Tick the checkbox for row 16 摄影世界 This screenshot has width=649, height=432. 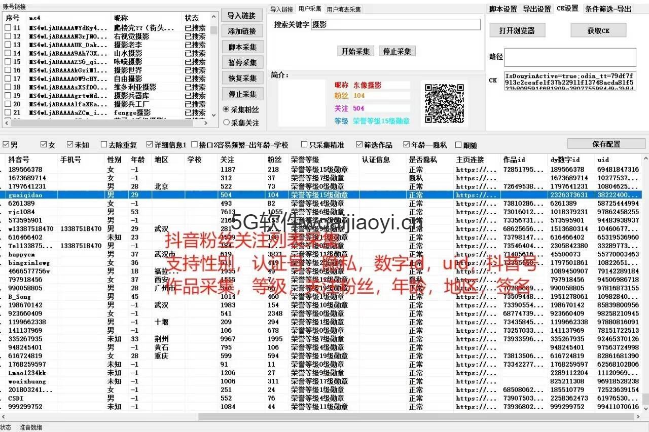8,70
